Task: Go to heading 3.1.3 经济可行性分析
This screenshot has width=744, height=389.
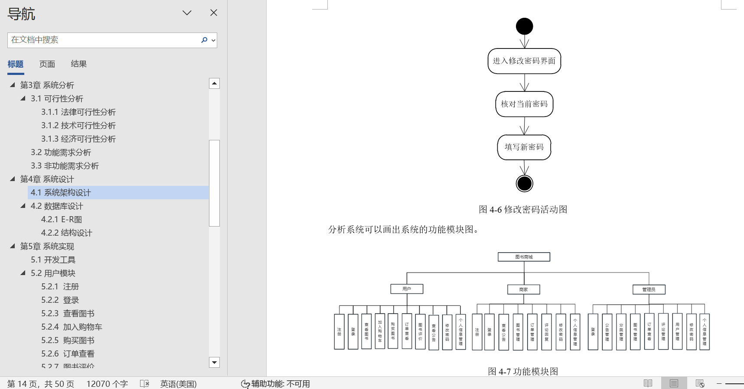Action: (78, 139)
